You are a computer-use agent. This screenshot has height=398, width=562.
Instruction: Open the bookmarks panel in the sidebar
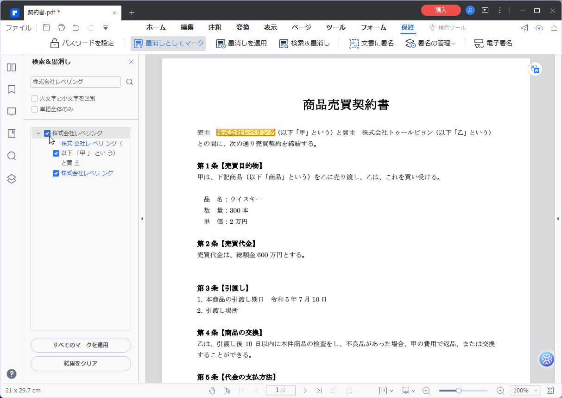click(11, 89)
